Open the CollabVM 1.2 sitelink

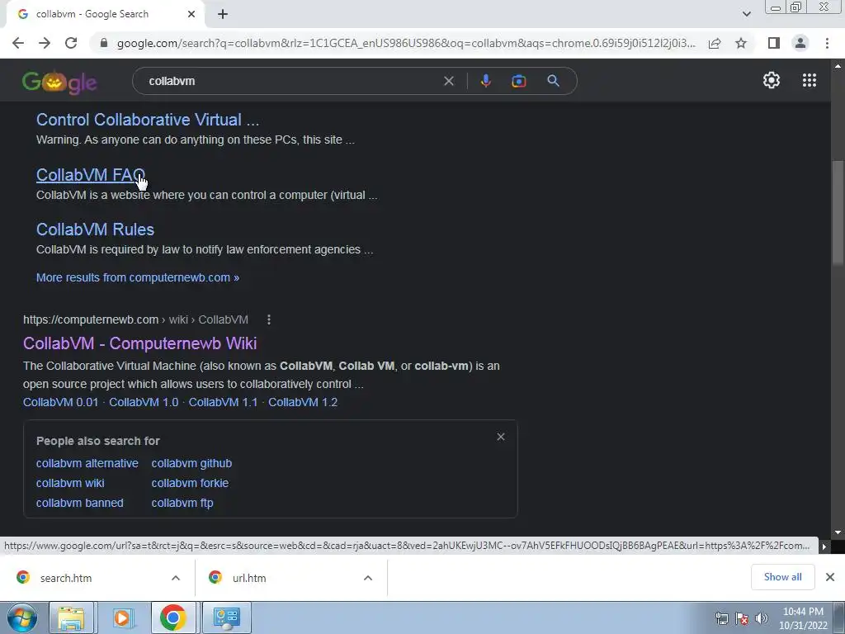pos(303,402)
